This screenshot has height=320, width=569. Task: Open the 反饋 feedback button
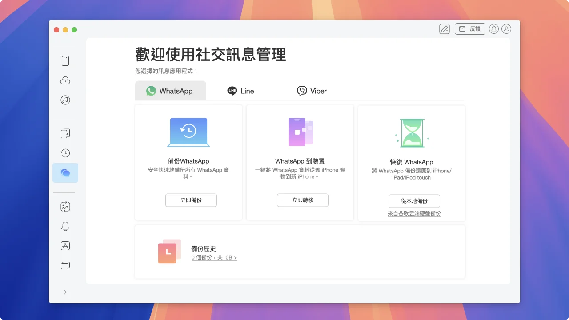pos(470,29)
